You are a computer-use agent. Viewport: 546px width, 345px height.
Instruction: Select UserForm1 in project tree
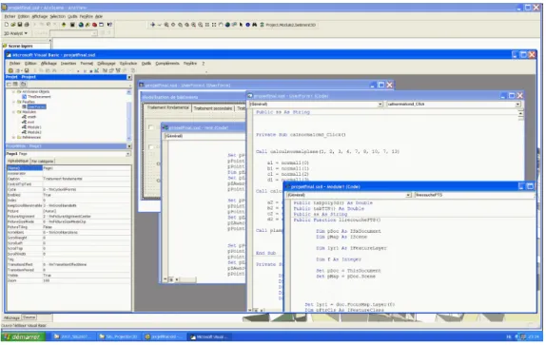pyautogui.click(x=36, y=106)
